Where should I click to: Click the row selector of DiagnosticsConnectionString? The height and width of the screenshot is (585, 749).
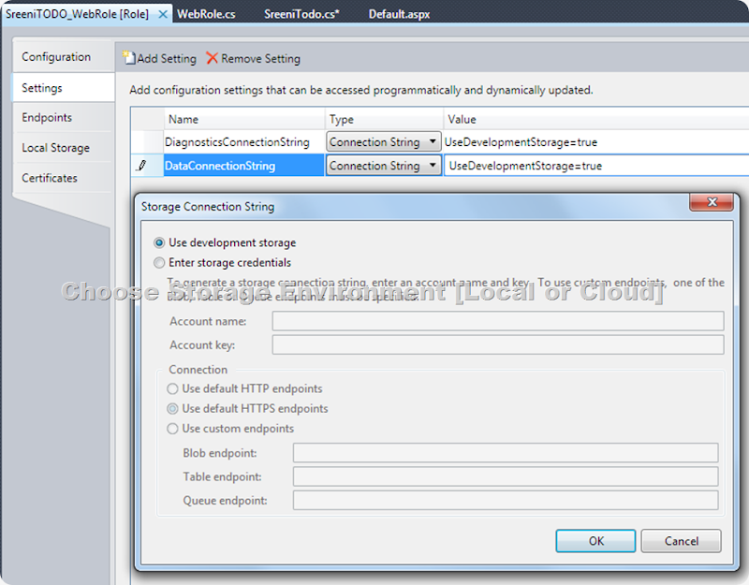[148, 142]
